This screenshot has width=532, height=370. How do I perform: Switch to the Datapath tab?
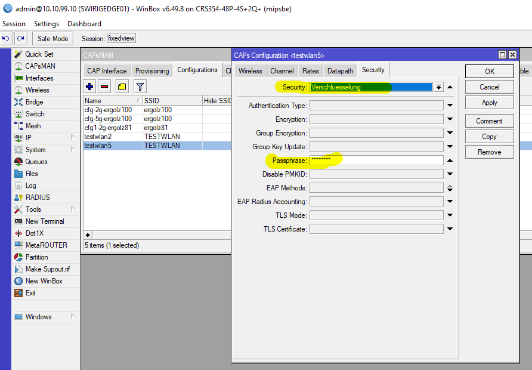[x=340, y=71]
